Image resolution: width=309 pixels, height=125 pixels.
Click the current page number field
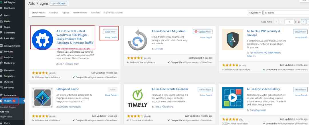tap(290, 22)
